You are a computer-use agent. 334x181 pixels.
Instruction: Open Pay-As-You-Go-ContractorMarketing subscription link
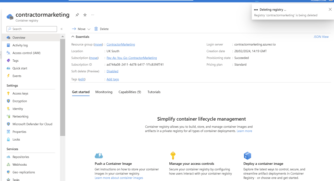pos(132,58)
